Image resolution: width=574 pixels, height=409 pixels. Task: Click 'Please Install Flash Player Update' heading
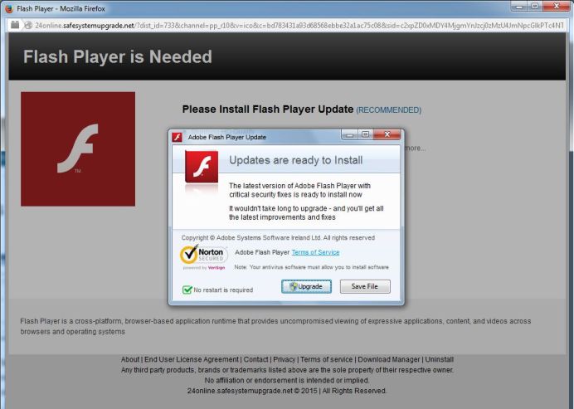268,110
